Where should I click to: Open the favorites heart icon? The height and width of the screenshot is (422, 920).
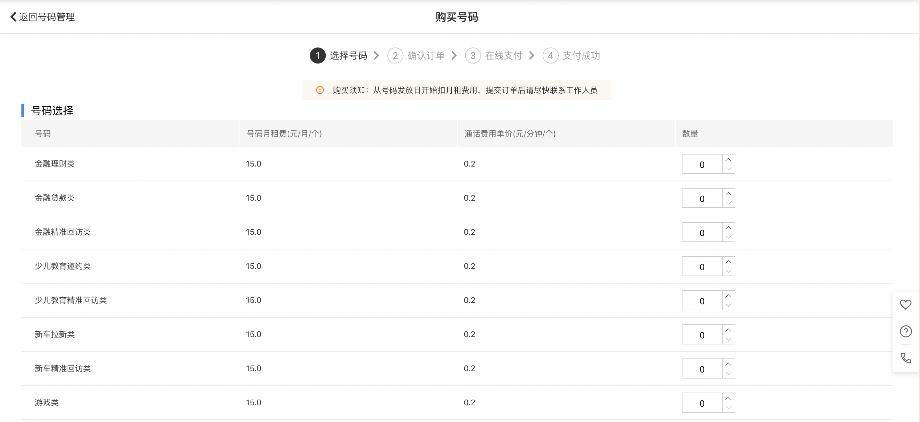(x=905, y=304)
